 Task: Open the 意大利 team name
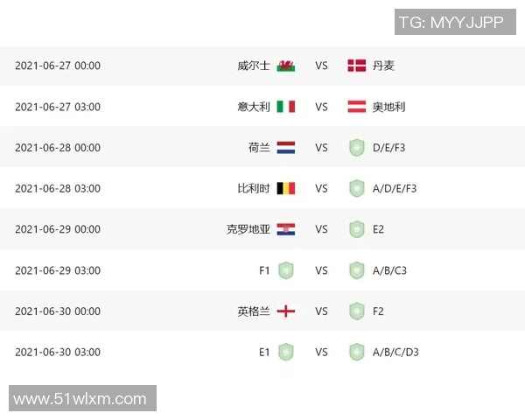pos(254,107)
